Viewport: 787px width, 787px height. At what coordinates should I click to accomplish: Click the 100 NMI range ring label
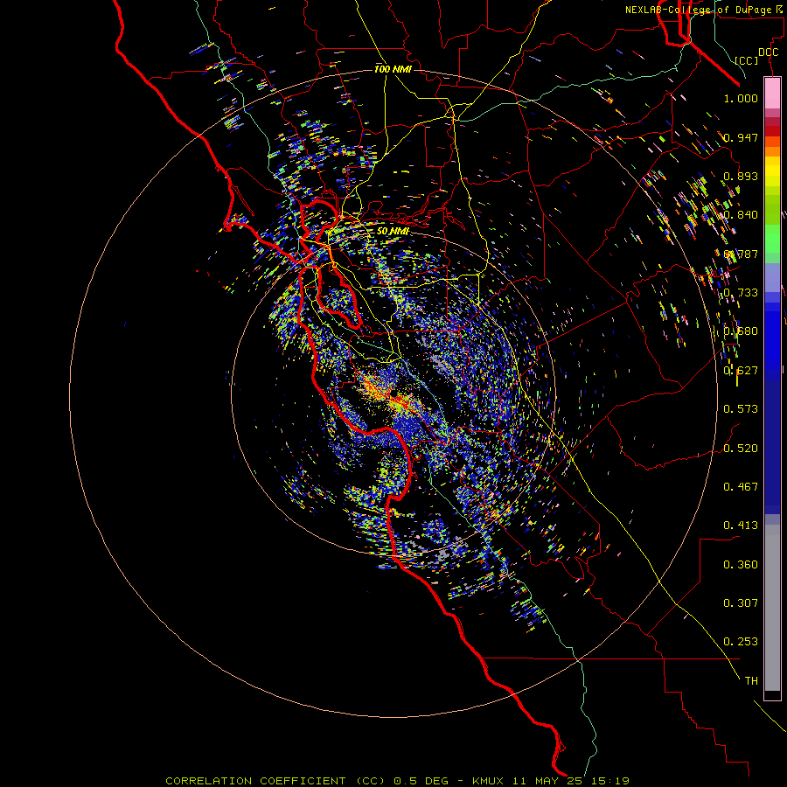[393, 69]
